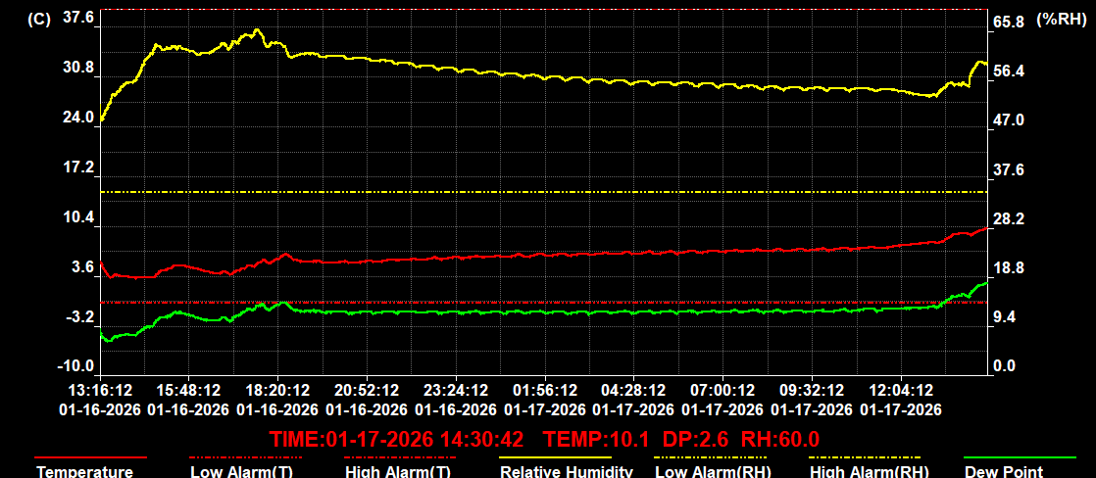Select the 13:16:12 time axis marker
Viewport: 1096px width, 478px height.
(100, 390)
